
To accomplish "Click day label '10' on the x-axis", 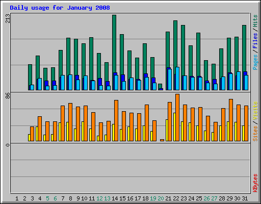I will click(x=84, y=198).
